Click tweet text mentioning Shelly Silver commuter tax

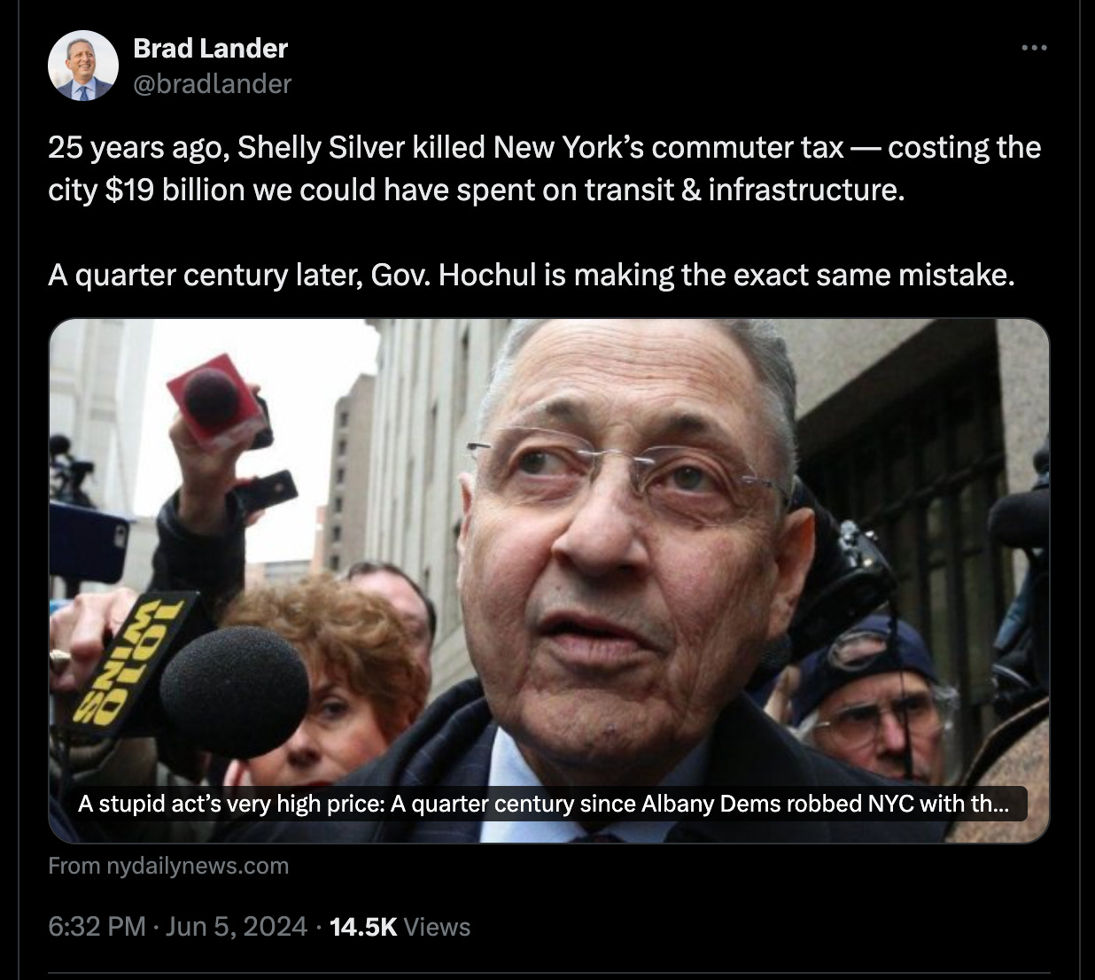(x=545, y=147)
